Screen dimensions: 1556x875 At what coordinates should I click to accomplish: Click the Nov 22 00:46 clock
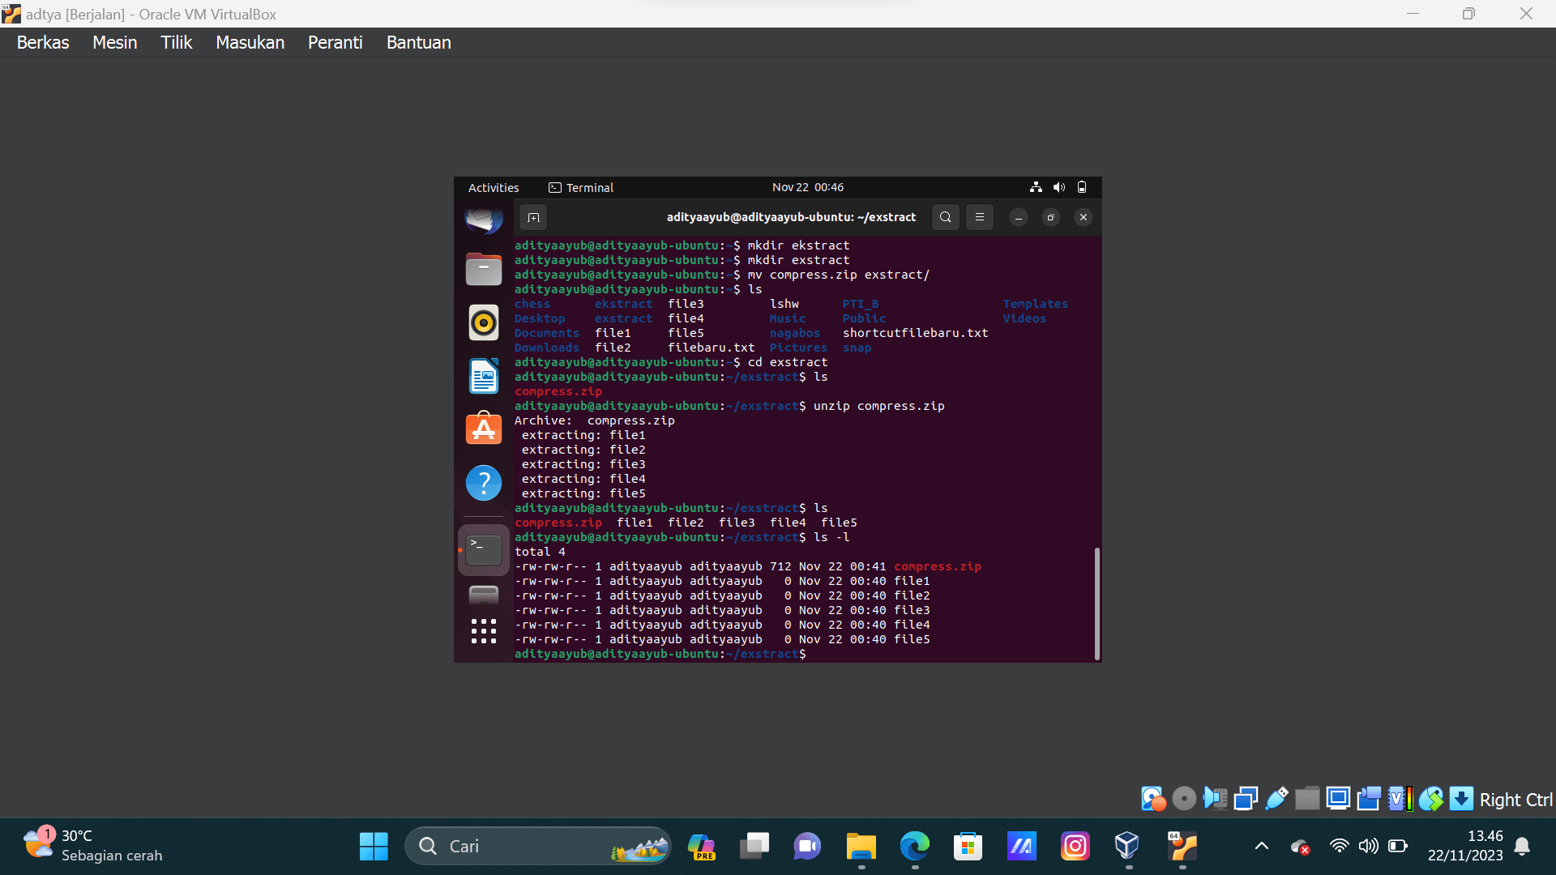pyautogui.click(x=808, y=187)
